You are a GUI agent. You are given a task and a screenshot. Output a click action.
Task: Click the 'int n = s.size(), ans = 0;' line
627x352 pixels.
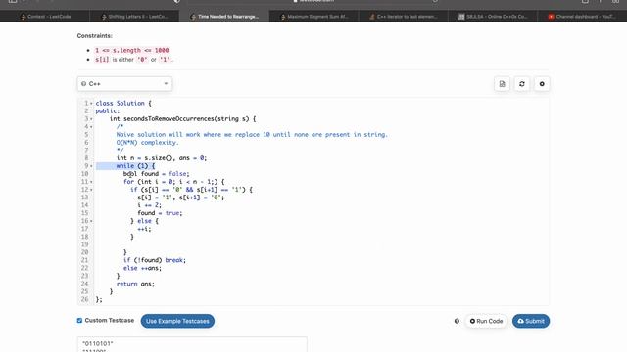tap(162, 158)
